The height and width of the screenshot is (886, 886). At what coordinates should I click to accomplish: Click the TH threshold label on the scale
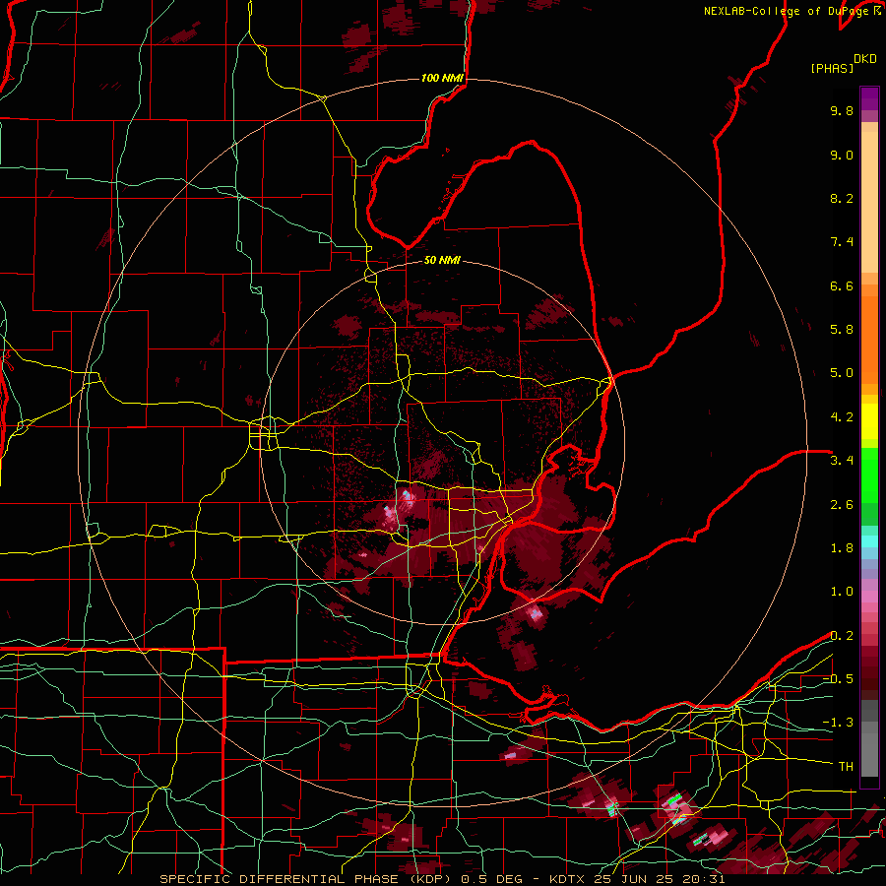point(846,767)
